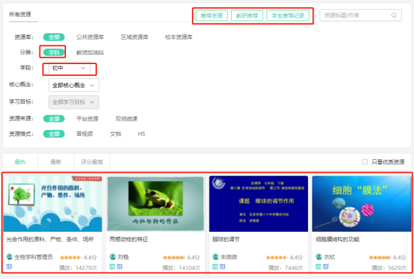Click 宋微微 author avatar icon

(x=215, y=256)
